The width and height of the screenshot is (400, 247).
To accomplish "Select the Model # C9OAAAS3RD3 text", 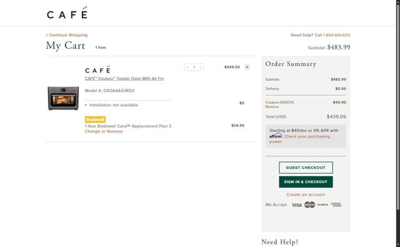I will [109, 91].
